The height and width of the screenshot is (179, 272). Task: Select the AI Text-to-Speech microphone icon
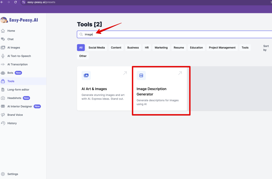coord(3,56)
